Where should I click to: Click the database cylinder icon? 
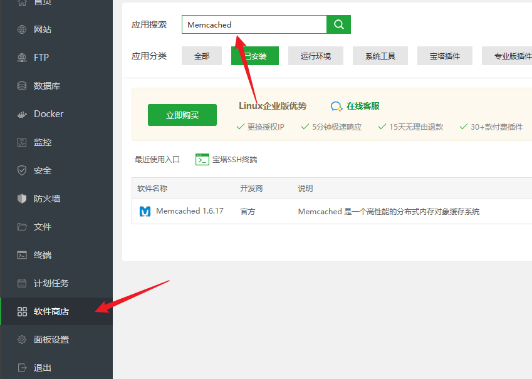[22, 86]
